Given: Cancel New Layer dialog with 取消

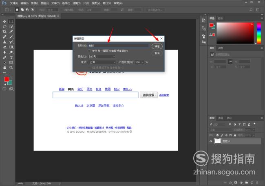Looking at the screenshot, I should 157,53.
